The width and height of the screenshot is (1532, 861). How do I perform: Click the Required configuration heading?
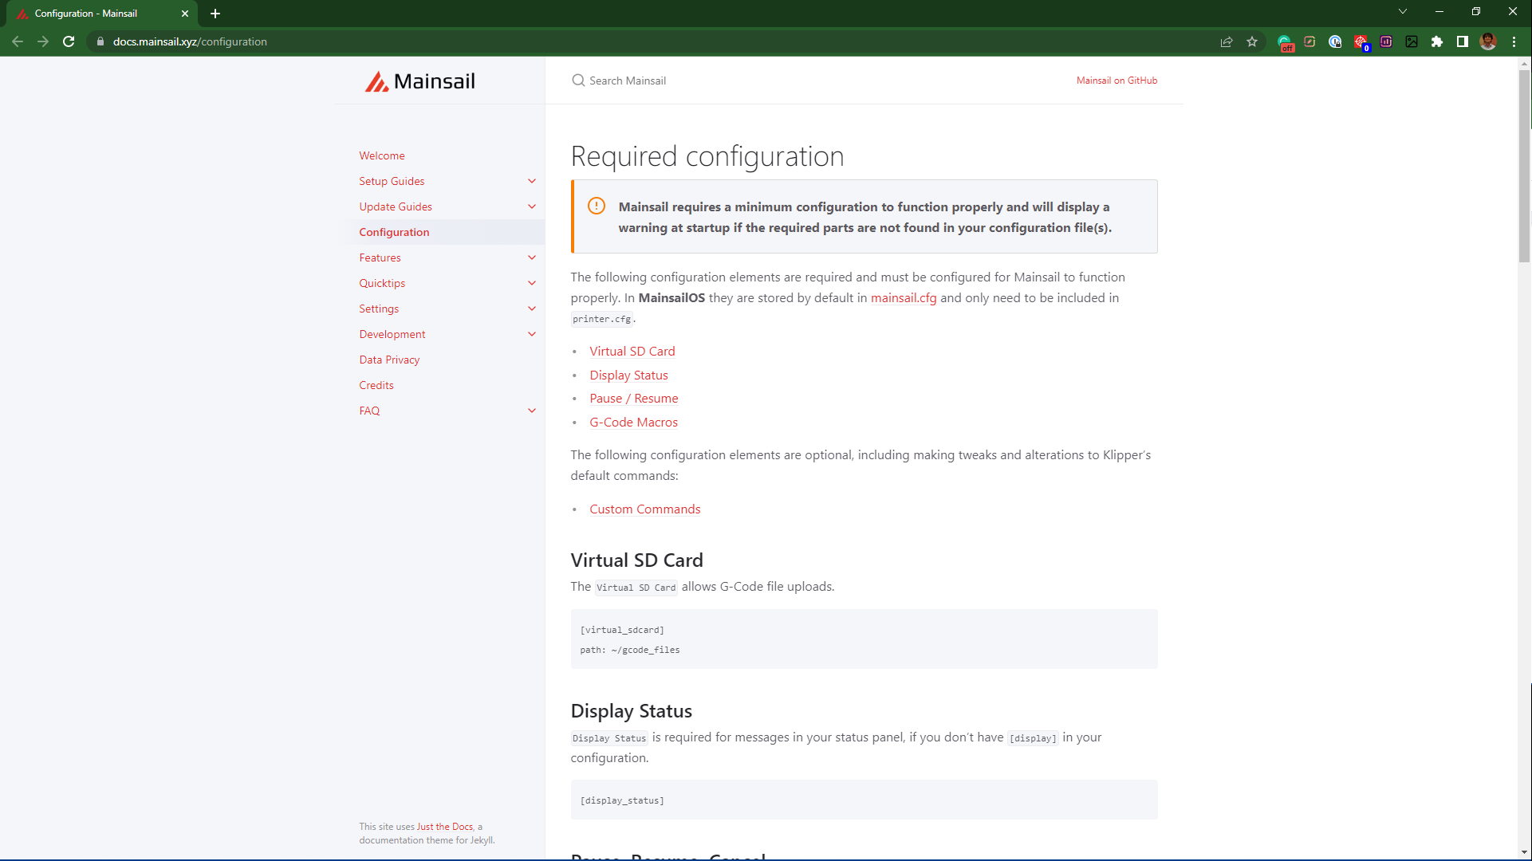coord(707,156)
